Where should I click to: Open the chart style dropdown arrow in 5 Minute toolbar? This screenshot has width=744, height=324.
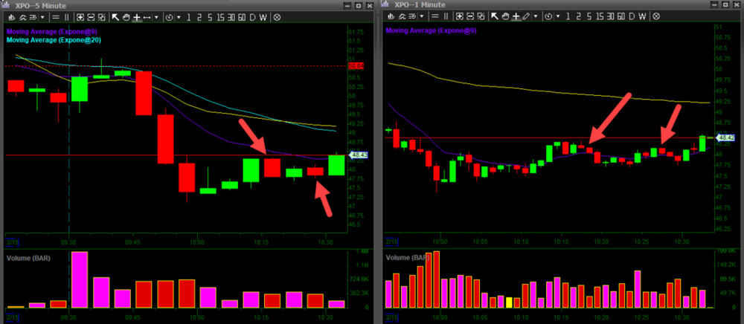point(42,16)
